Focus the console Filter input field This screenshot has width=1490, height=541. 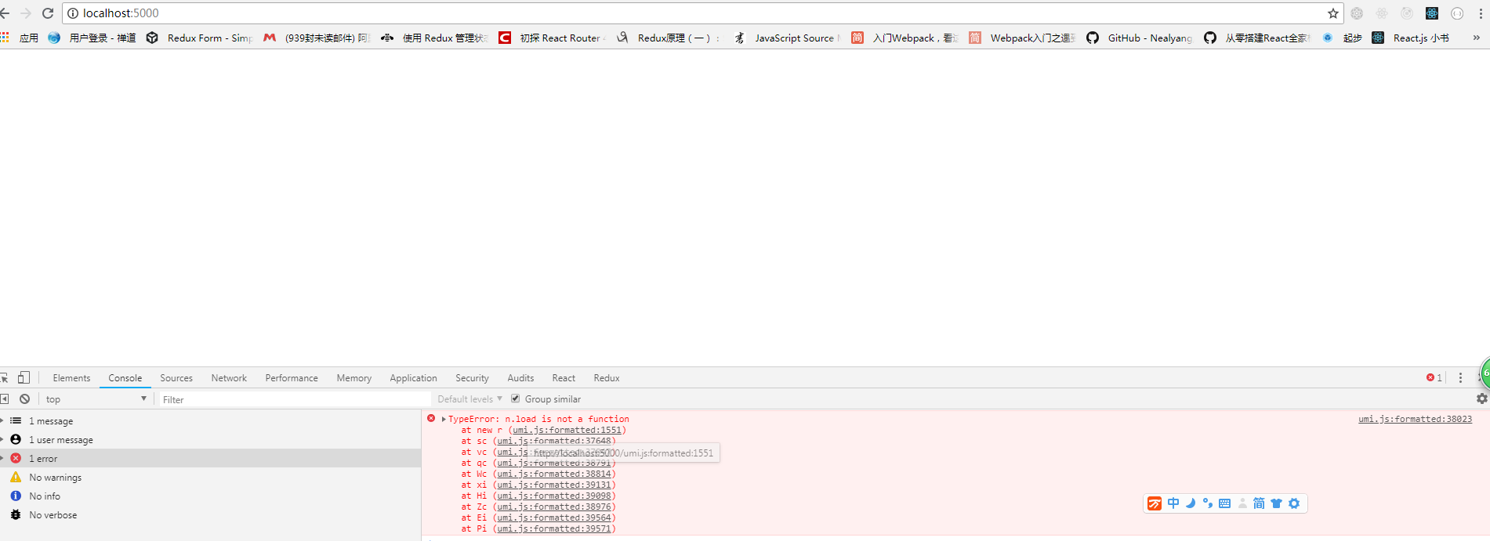(295, 399)
